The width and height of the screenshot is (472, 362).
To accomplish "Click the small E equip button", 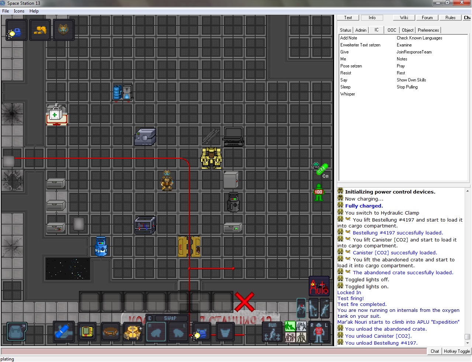I will pyautogui.click(x=149, y=318).
